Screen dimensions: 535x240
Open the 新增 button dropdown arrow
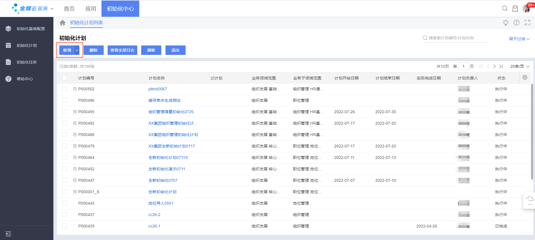77,50
